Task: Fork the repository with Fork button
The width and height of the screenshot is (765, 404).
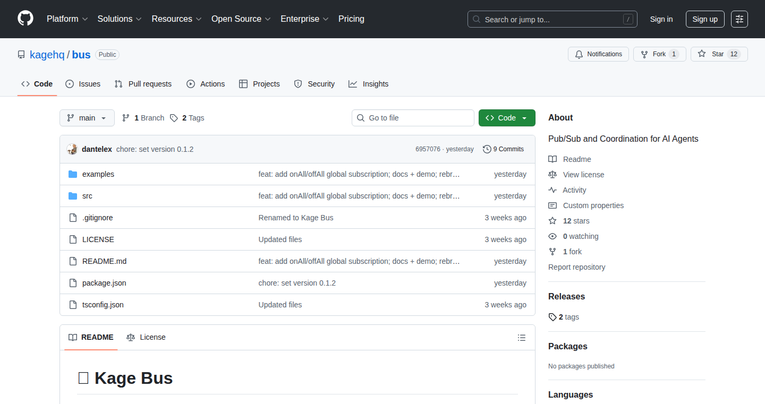Action: [x=660, y=54]
